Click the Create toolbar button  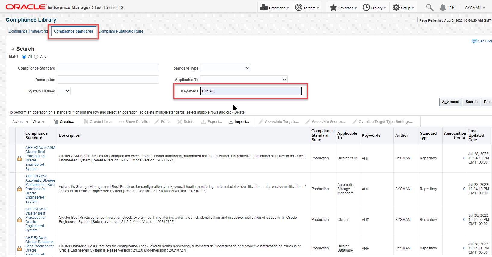coord(64,122)
